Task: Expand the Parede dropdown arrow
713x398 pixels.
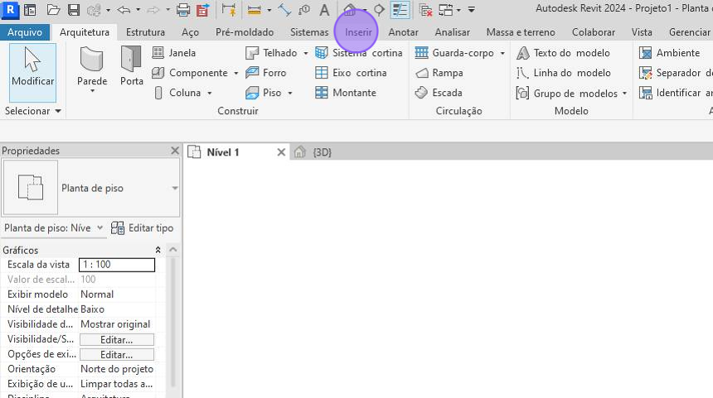Action: 92,91
